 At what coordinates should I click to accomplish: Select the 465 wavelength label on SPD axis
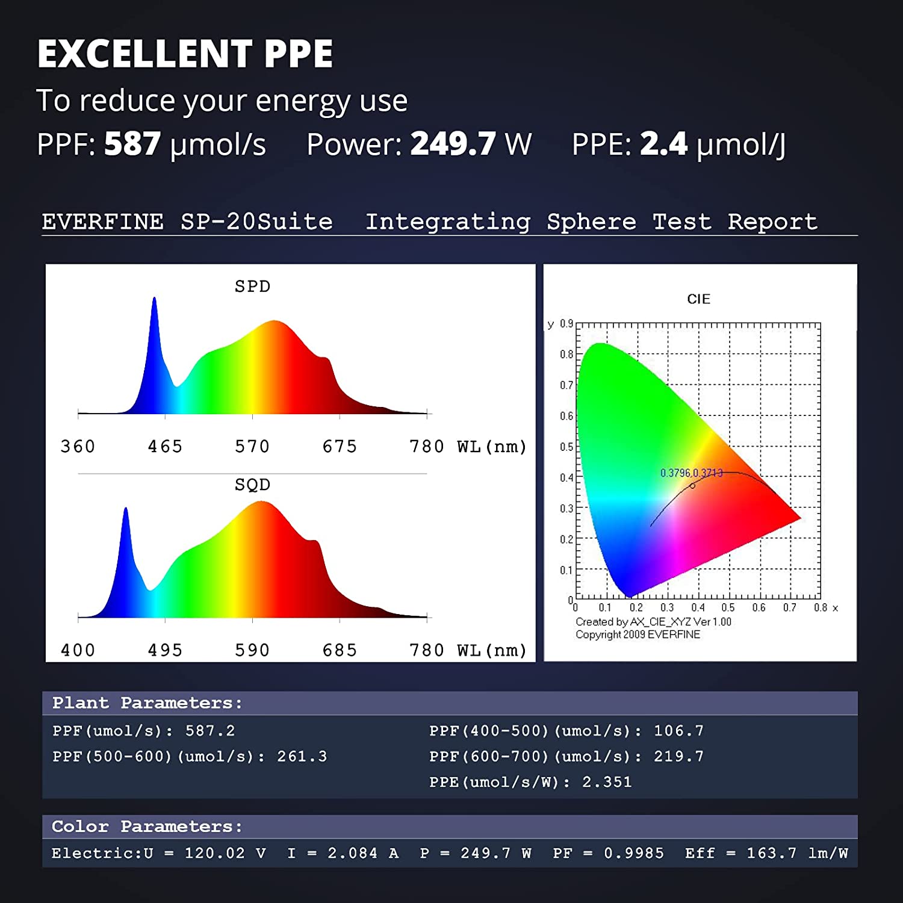click(x=165, y=447)
